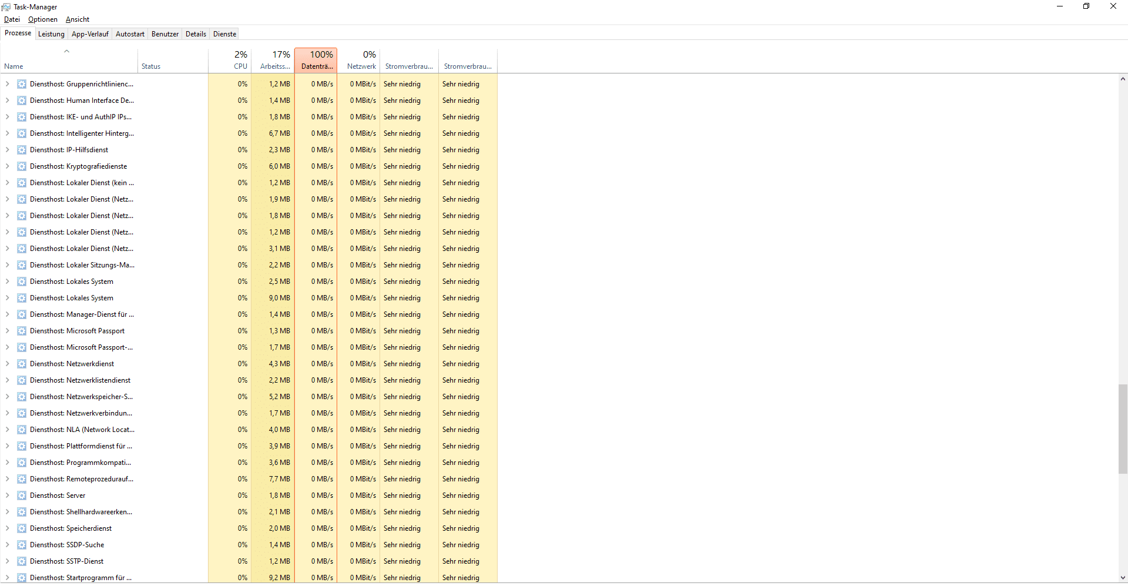Switch to the Leistung tab
Image resolution: width=1128 pixels, height=586 pixels.
[x=51, y=34]
